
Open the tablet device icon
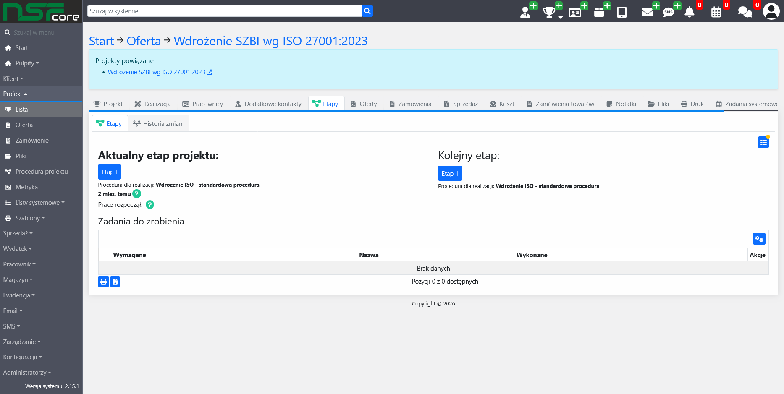(622, 12)
